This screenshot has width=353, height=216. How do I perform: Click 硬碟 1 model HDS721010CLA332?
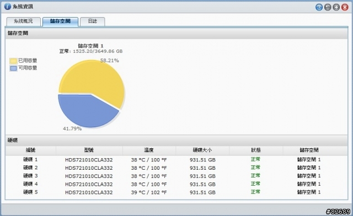(89, 160)
